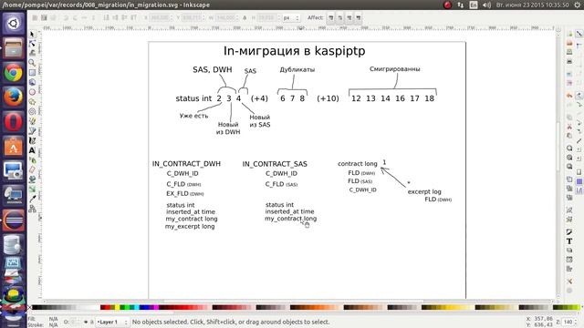
Task: Click Undo icon in commands bar
Action: (569, 96)
